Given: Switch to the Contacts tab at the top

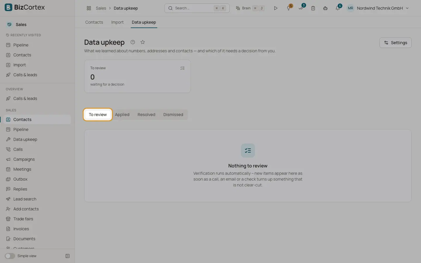Looking at the screenshot, I should pos(94,22).
